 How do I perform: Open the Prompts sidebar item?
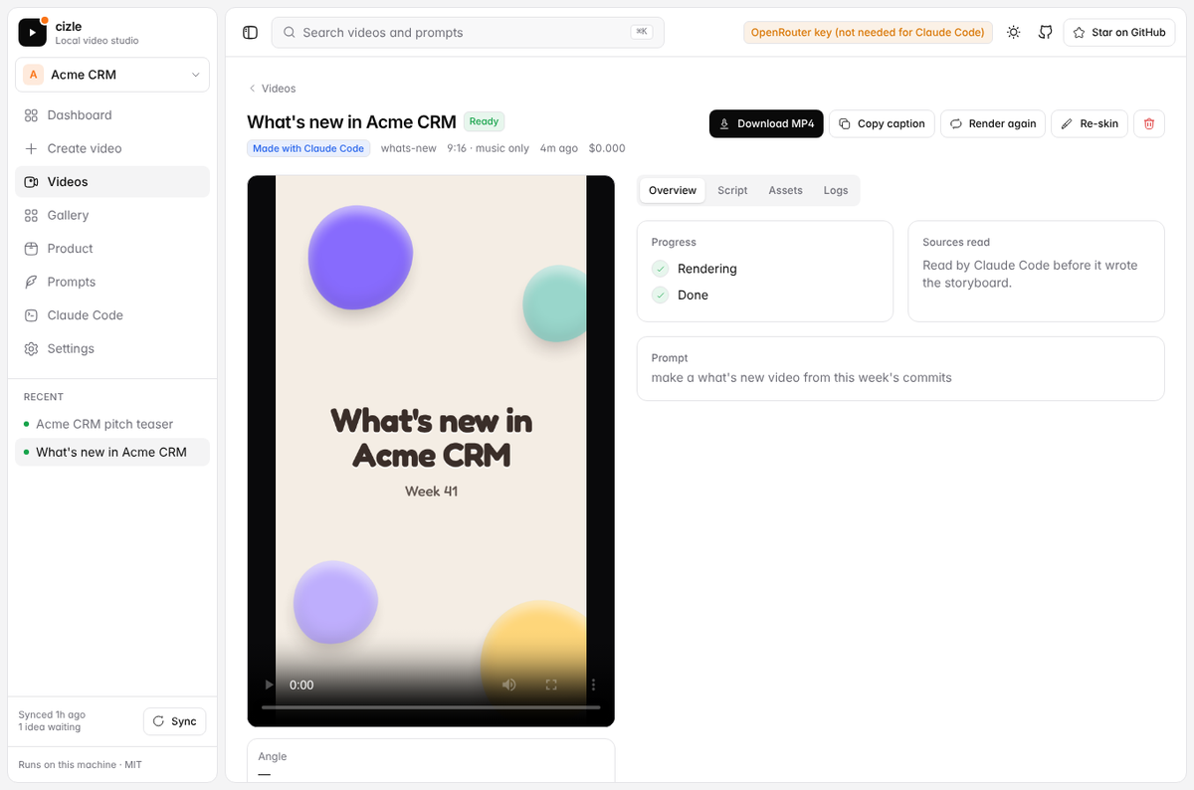112,282
